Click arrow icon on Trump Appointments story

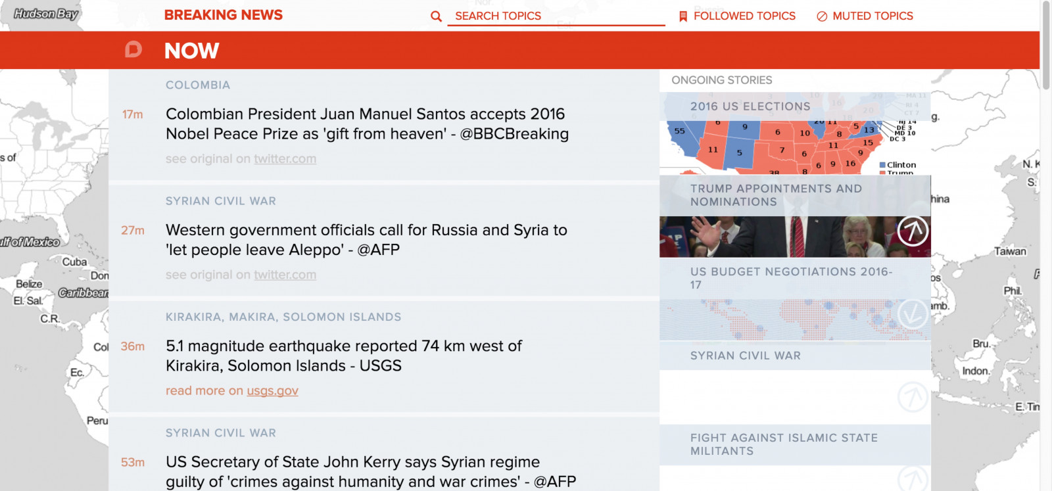[x=913, y=231]
